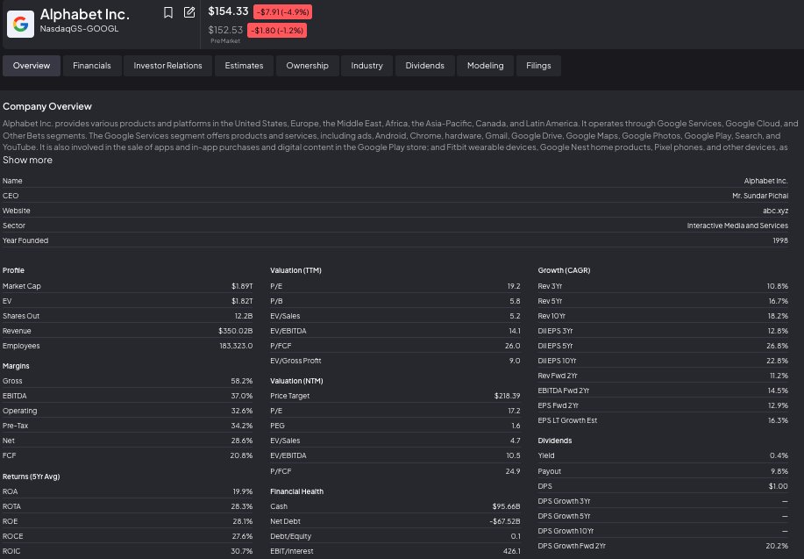
Task: Click the $154.33 share price
Action: pos(228,11)
